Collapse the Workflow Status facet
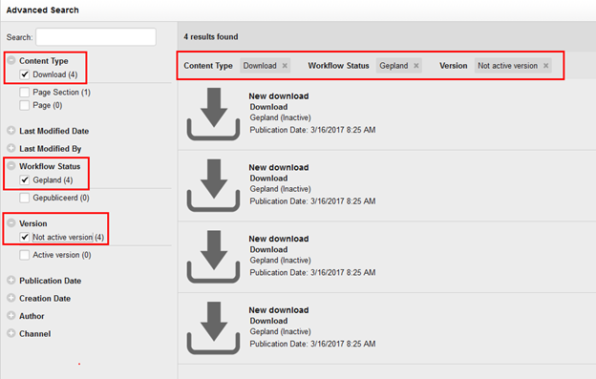Image resolution: width=596 pixels, height=379 pixels. 11,166
